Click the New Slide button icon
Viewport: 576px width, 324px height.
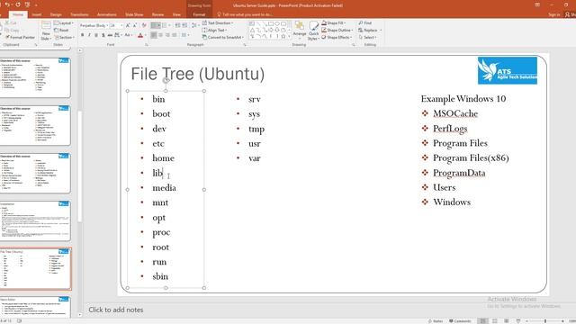point(46,25)
